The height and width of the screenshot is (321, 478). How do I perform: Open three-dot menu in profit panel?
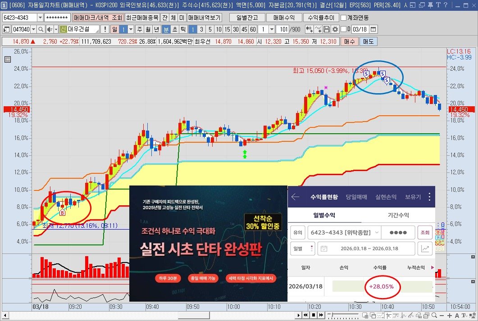pos(429,197)
